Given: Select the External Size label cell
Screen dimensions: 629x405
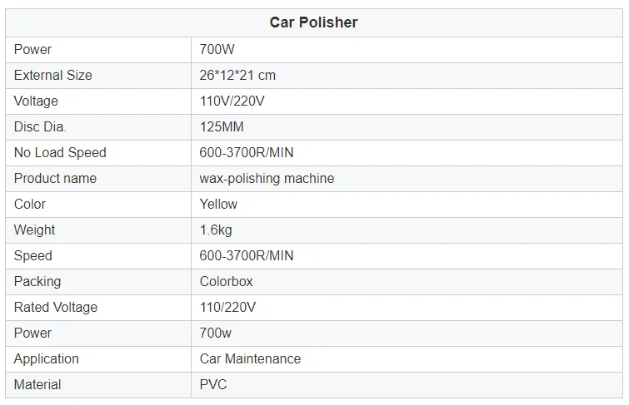Looking at the screenshot, I should (53, 75).
